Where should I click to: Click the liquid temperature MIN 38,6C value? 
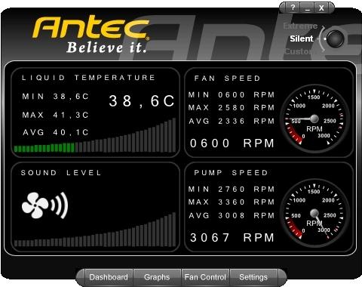point(55,97)
